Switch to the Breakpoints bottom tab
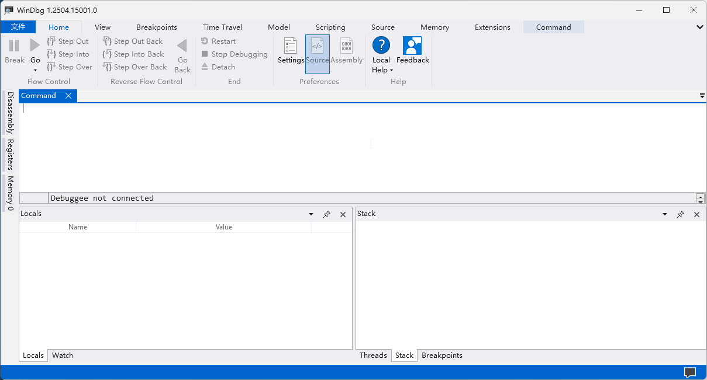This screenshot has height=380, width=707. [x=442, y=355]
